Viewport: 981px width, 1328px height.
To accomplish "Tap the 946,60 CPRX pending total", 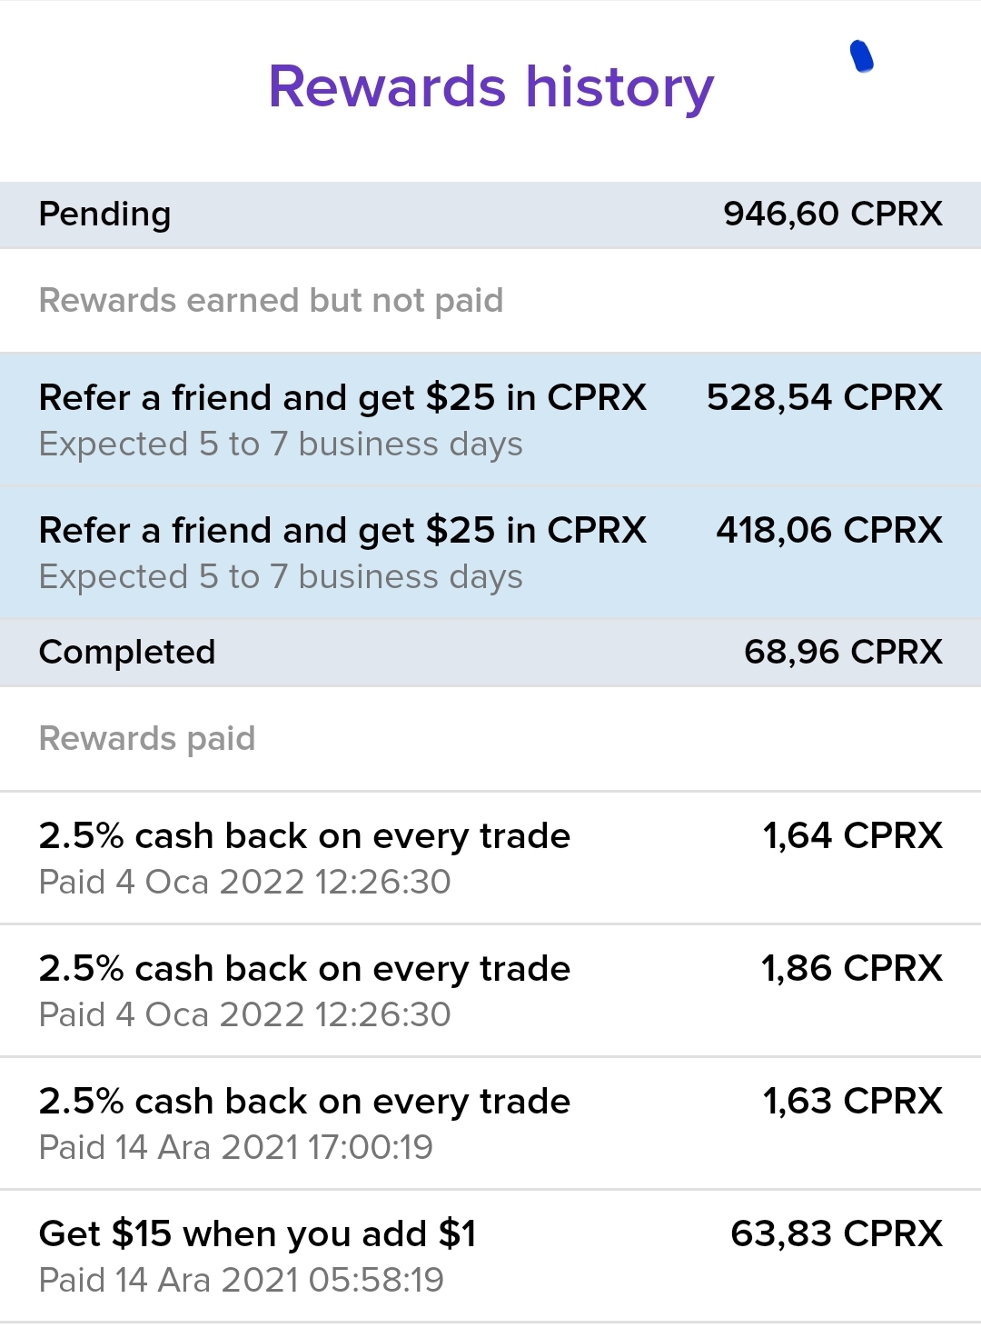I will 833,214.
